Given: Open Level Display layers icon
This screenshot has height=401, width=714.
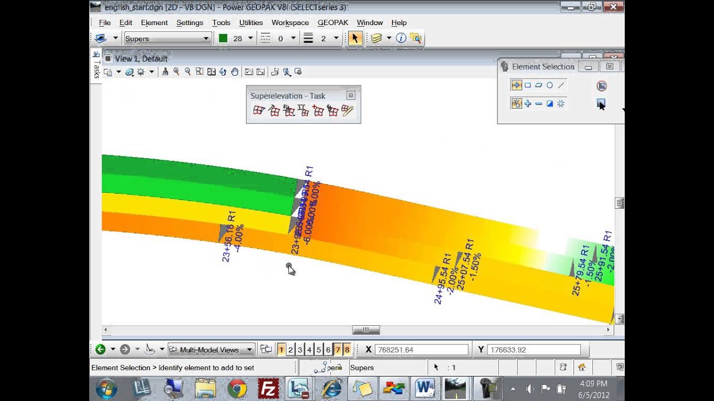Looking at the screenshot, I should click(x=377, y=38).
